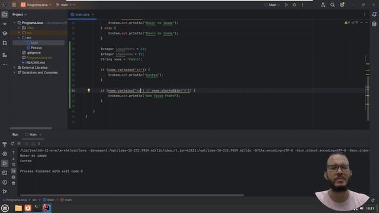Open the Project view mode dropdown
The height and width of the screenshot is (213, 379).
coord(20,14)
